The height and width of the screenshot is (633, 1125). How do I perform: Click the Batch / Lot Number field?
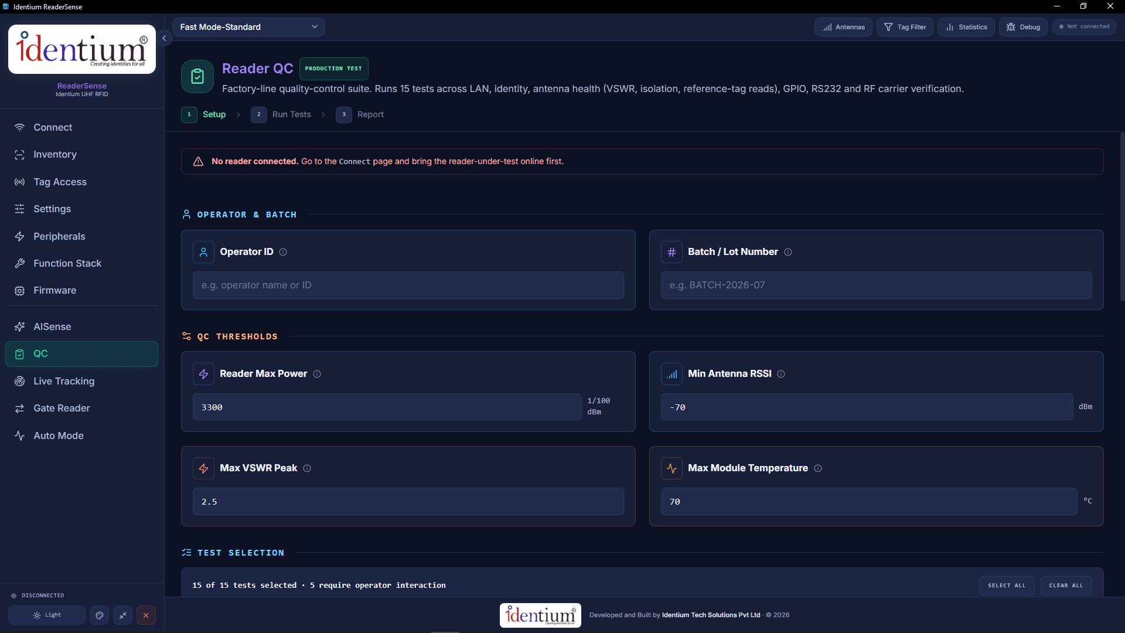[877, 285]
